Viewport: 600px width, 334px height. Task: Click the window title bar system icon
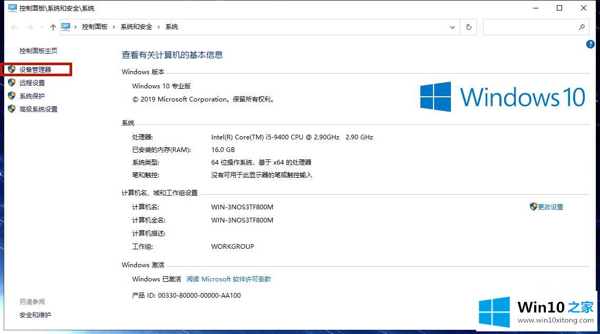pos(13,8)
